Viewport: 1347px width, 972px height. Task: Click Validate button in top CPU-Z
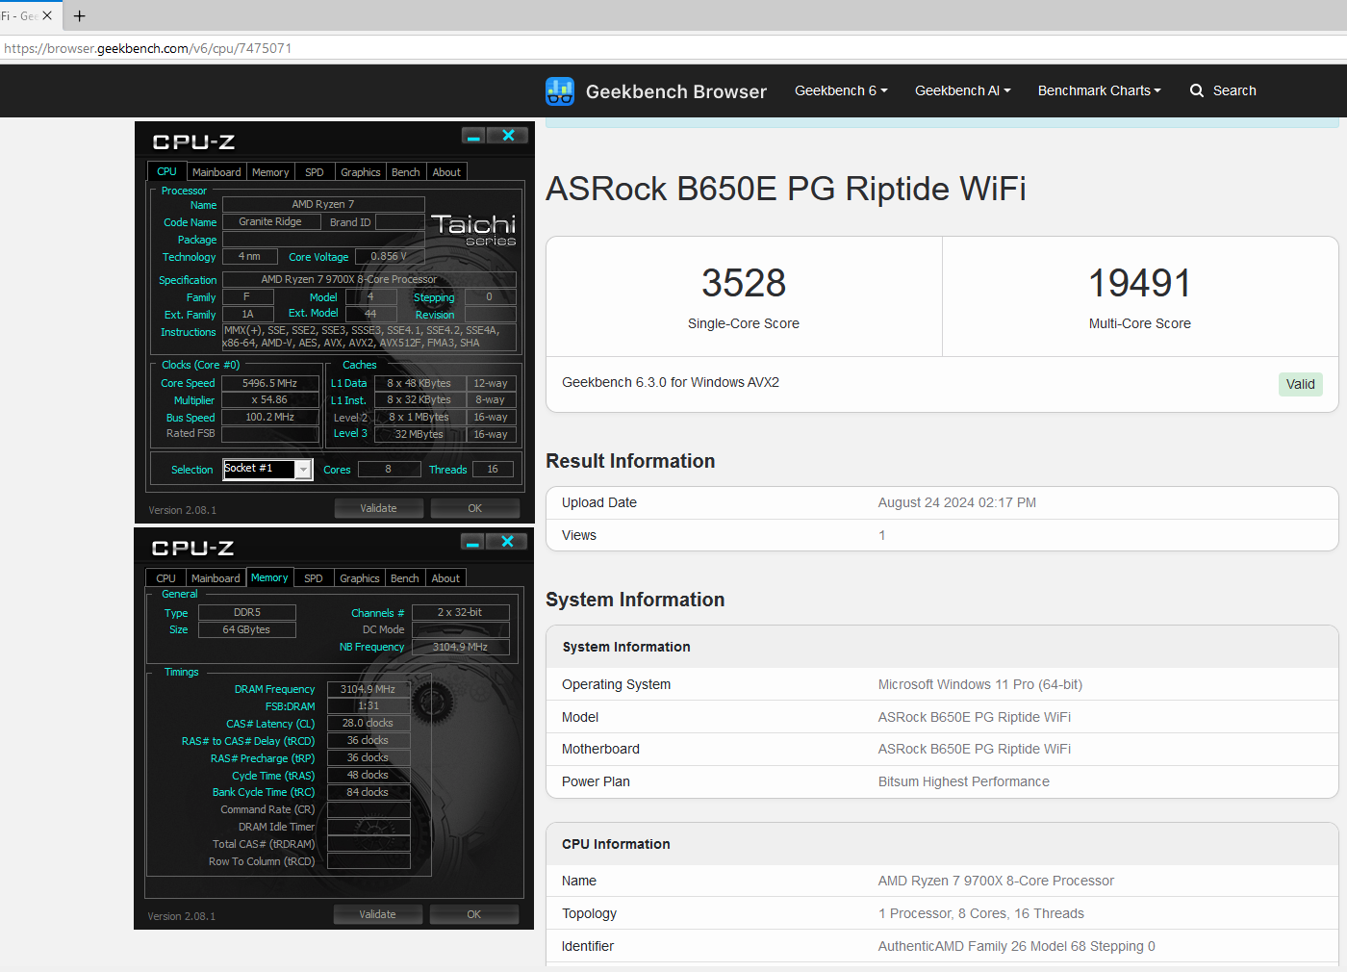[379, 508]
